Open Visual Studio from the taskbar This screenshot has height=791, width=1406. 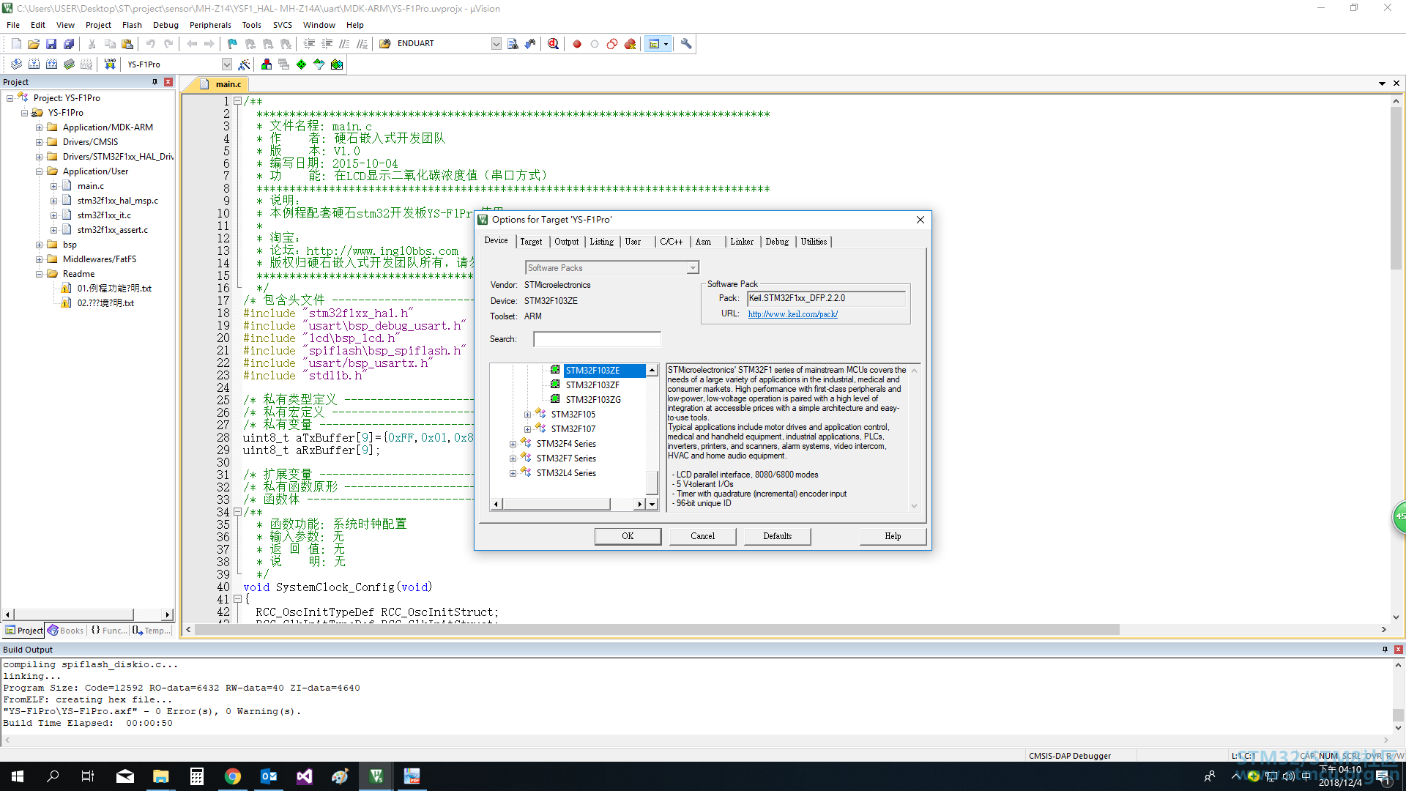point(305,776)
